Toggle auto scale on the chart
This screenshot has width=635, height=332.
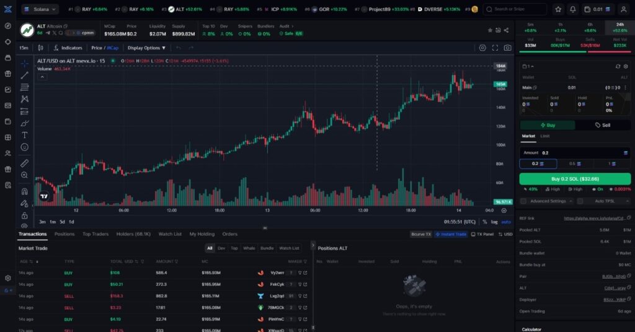(x=506, y=222)
